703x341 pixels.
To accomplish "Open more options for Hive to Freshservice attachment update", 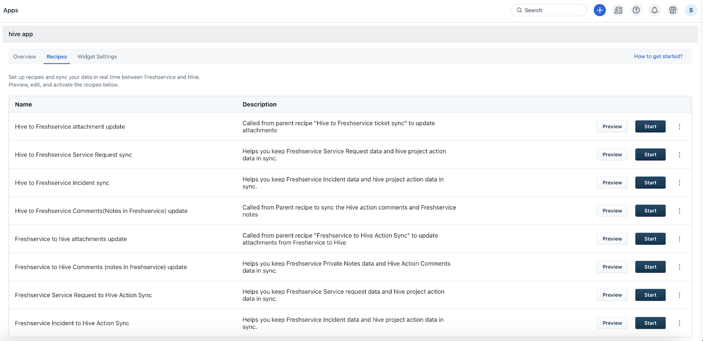I will pyautogui.click(x=679, y=127).
